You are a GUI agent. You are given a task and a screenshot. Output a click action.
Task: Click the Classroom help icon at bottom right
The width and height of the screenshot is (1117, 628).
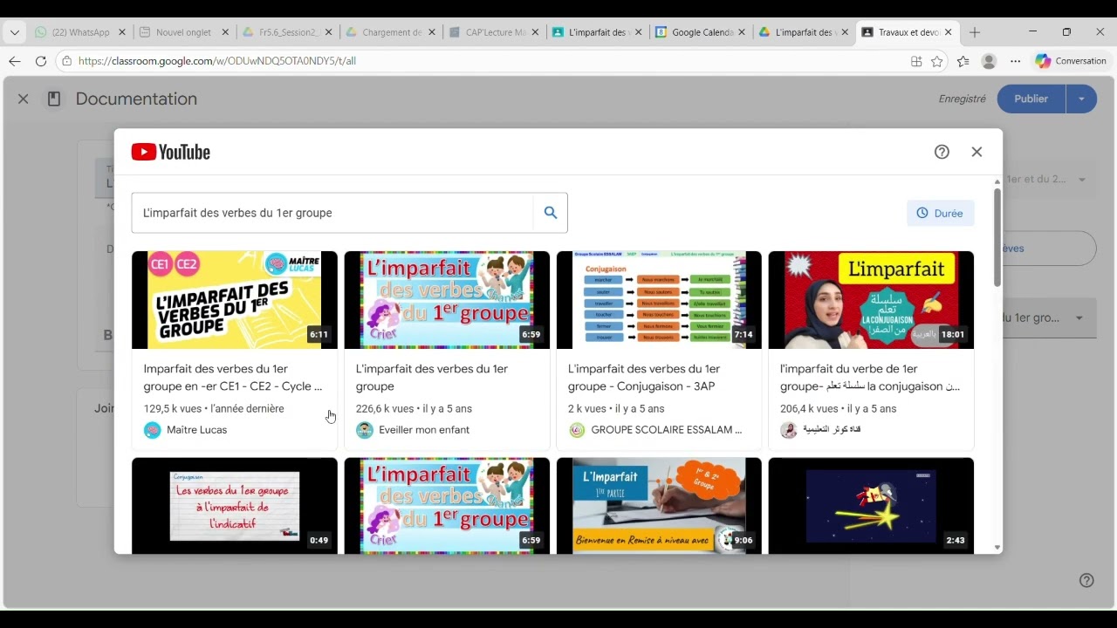1086,580
